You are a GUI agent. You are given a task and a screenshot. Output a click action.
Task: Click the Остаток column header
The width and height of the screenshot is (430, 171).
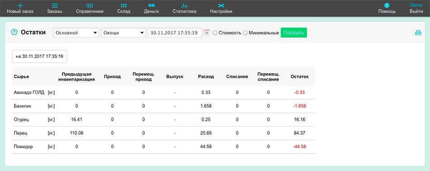[300, 77]
